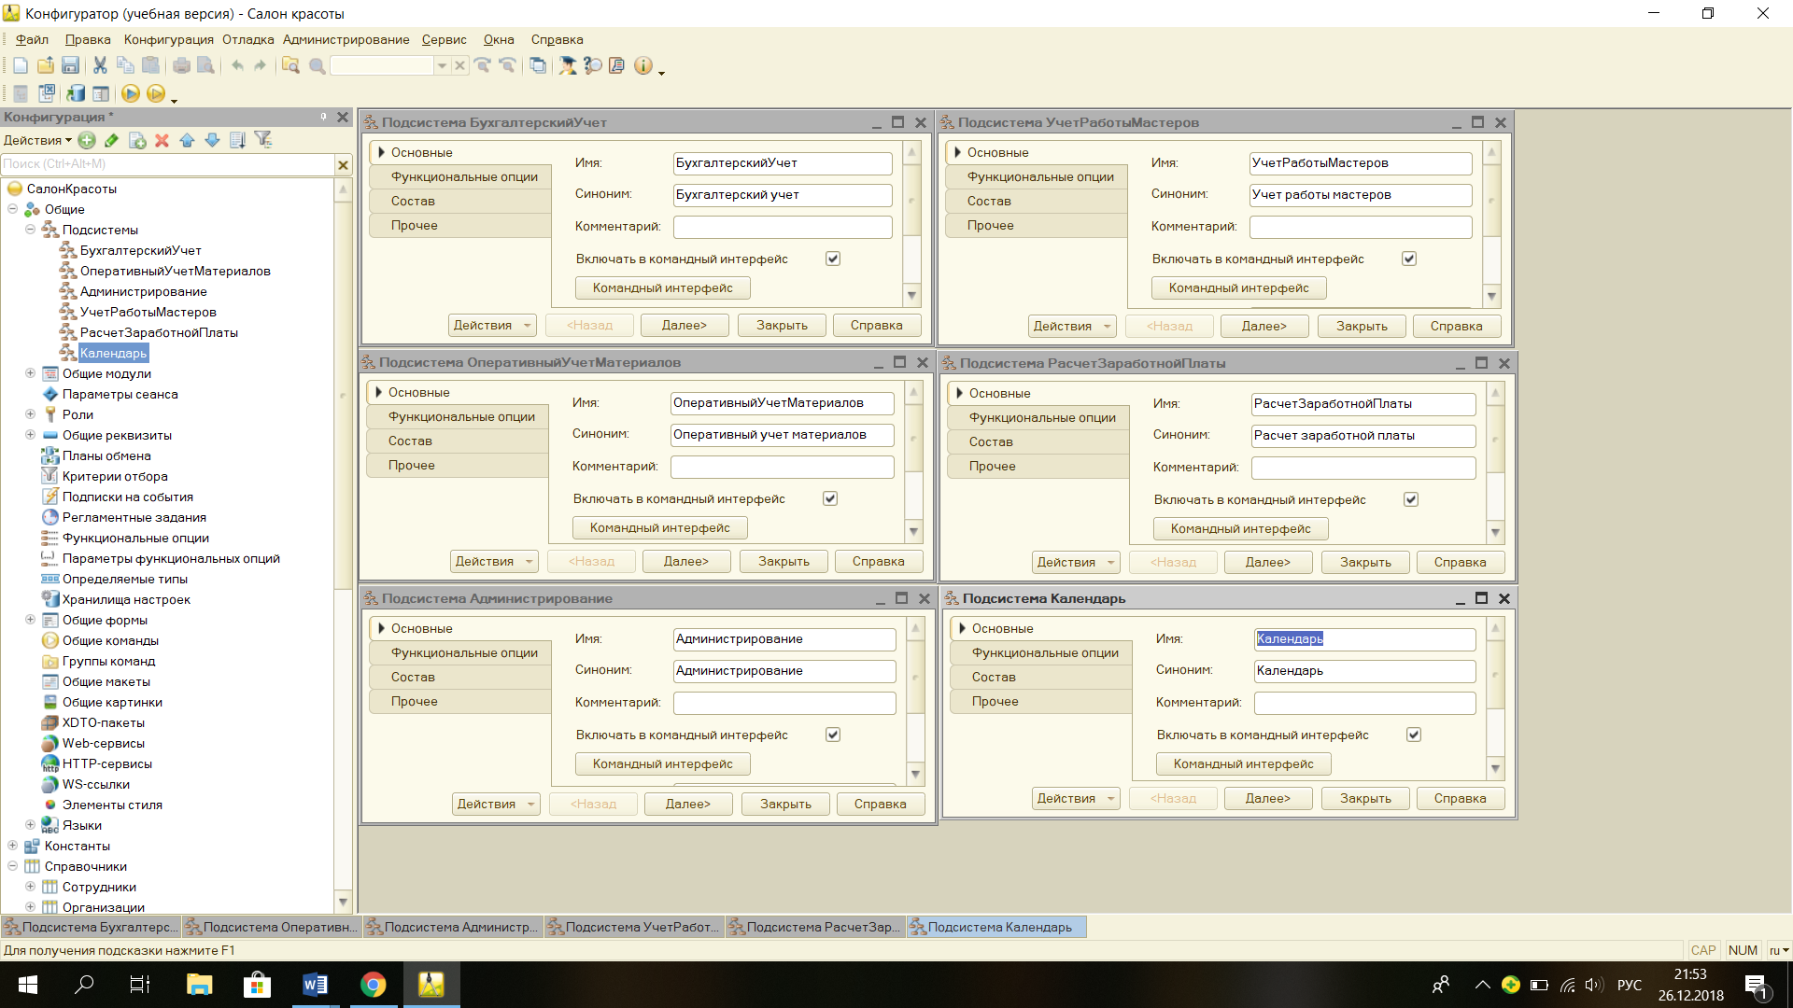The width and height of the screenshot is (1793, 1008).
Task: Toggle command interface checkbox in УчетРаботыМастеров window
Action: tap(1409, 259)
